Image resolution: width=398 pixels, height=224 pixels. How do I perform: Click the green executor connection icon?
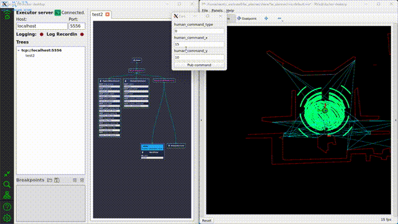click(58, 12)
